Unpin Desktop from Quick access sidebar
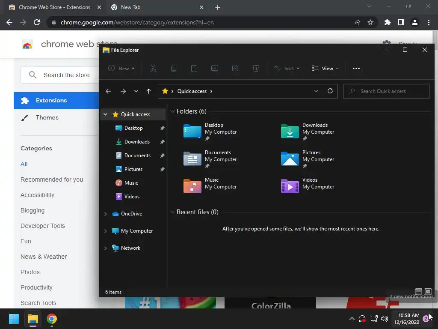Screen dimensions: 438x329 (162, 128)
